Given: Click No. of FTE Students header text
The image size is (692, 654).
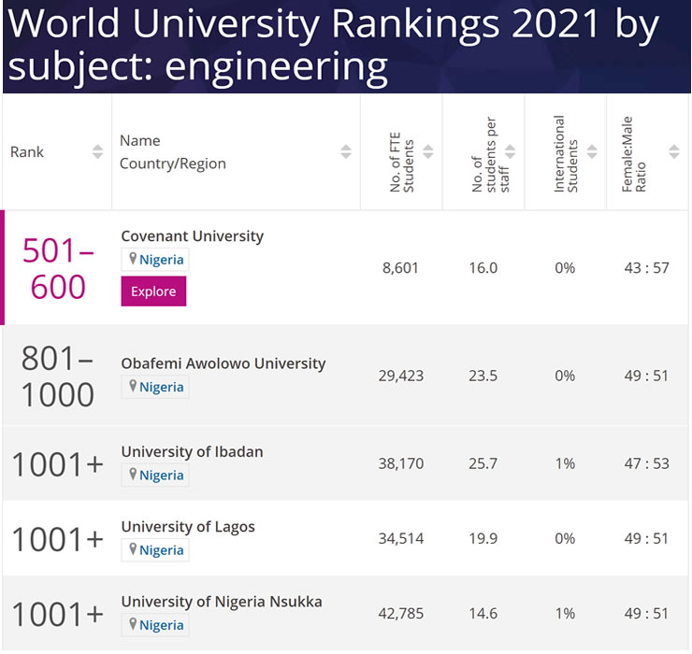Looking at the screenshot, I should point(401,163).
